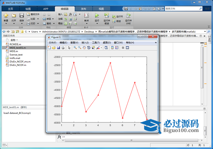Switch to the 主页 (Home) ribbon tab
This screenshot has width=213, height=149.
10,9
